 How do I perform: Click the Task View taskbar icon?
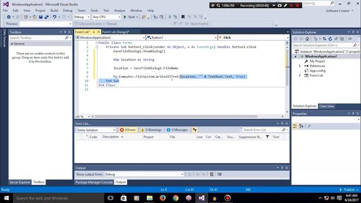tap(111, 198)
